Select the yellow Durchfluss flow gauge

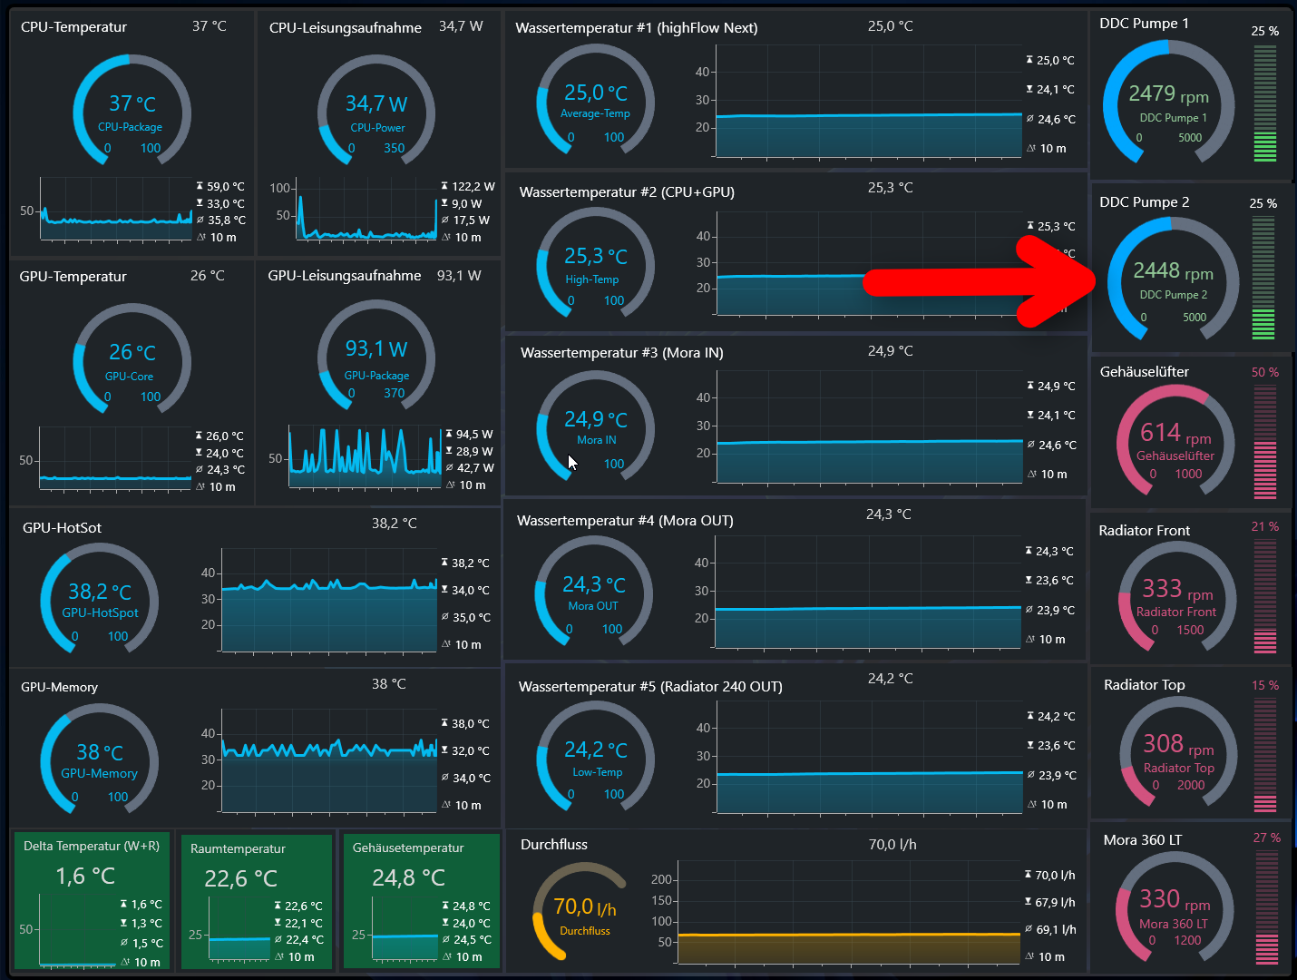coord(580,910)
